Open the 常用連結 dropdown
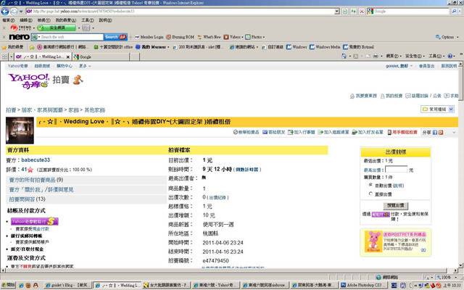The width and height of the screenshot is (464, 290). coord(438,109)
